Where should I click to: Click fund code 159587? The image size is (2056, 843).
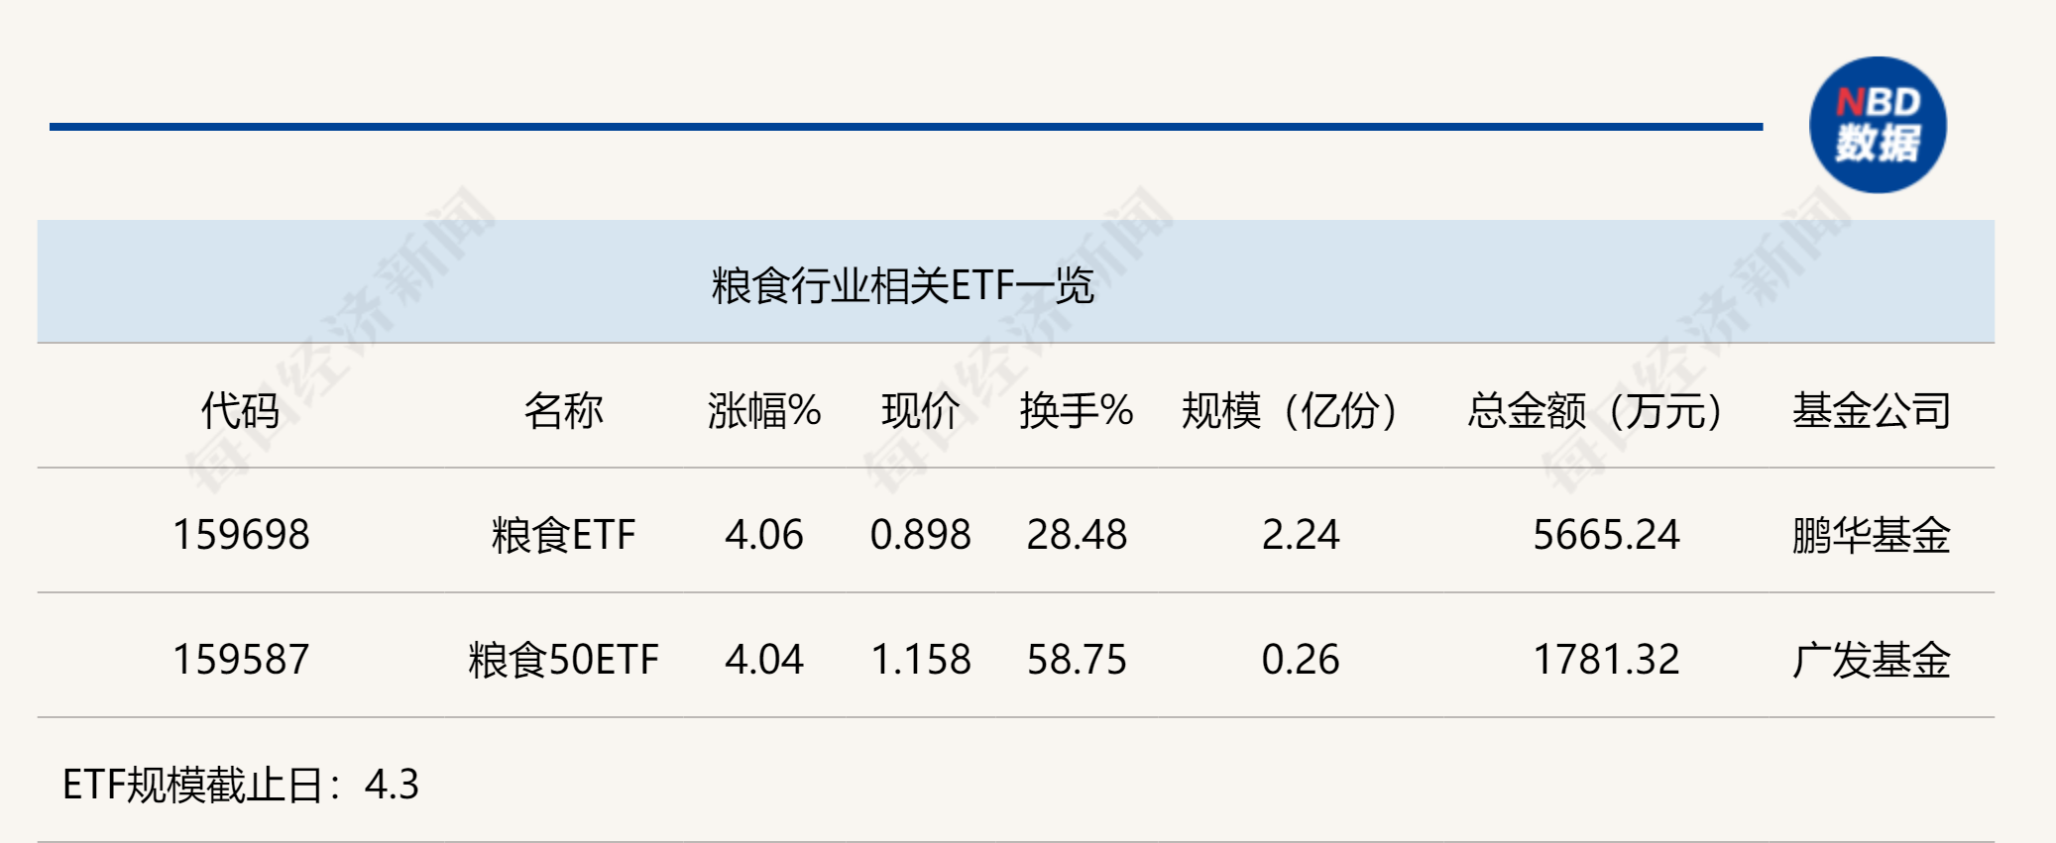click(x=241, y=660)
